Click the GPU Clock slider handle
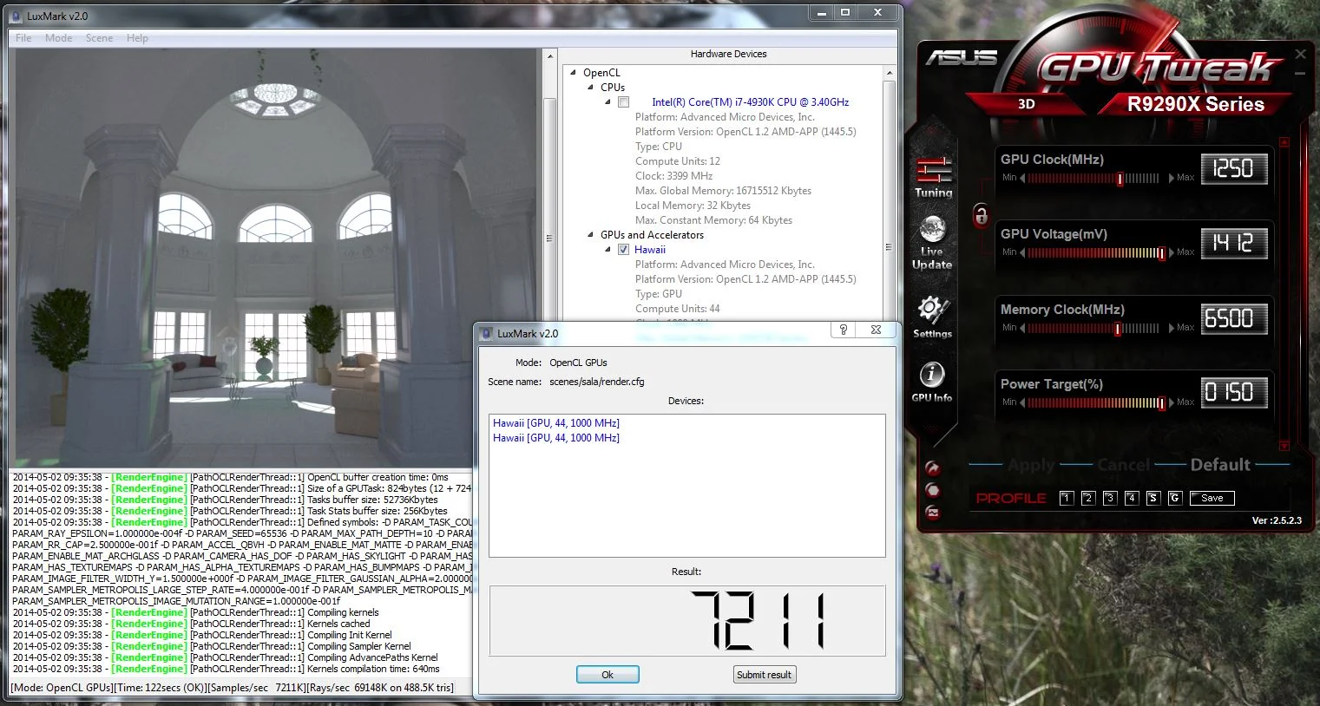The height and width of the screenshot is (706, 1320). click(1120, 179)
